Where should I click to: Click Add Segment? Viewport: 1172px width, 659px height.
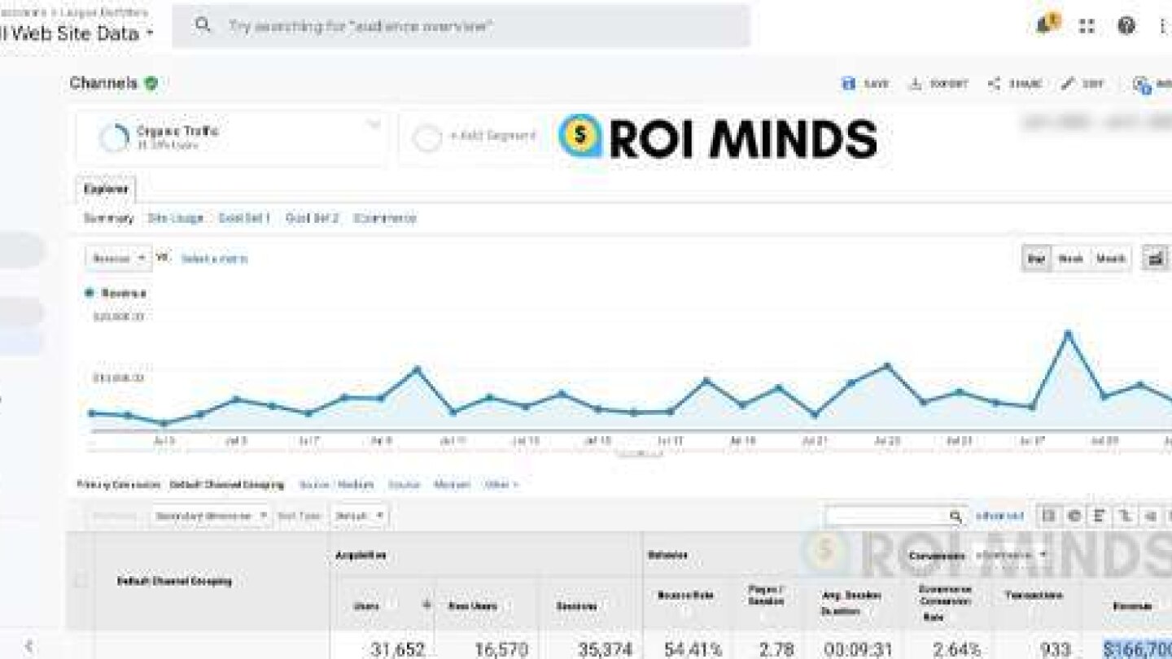click(492, 137)
